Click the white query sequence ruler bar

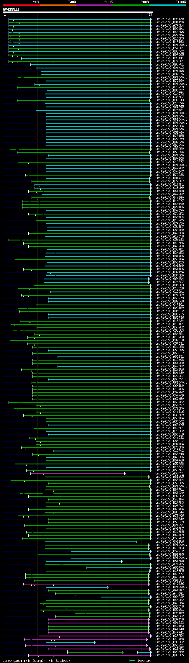78,12
